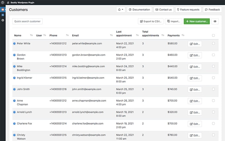The height and width of the screenshot is (141, 225).
Task: Open the notifications bell dropdown
Action: 121,10
